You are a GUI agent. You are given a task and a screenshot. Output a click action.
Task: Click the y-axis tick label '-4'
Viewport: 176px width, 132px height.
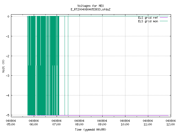click(7, 95)
